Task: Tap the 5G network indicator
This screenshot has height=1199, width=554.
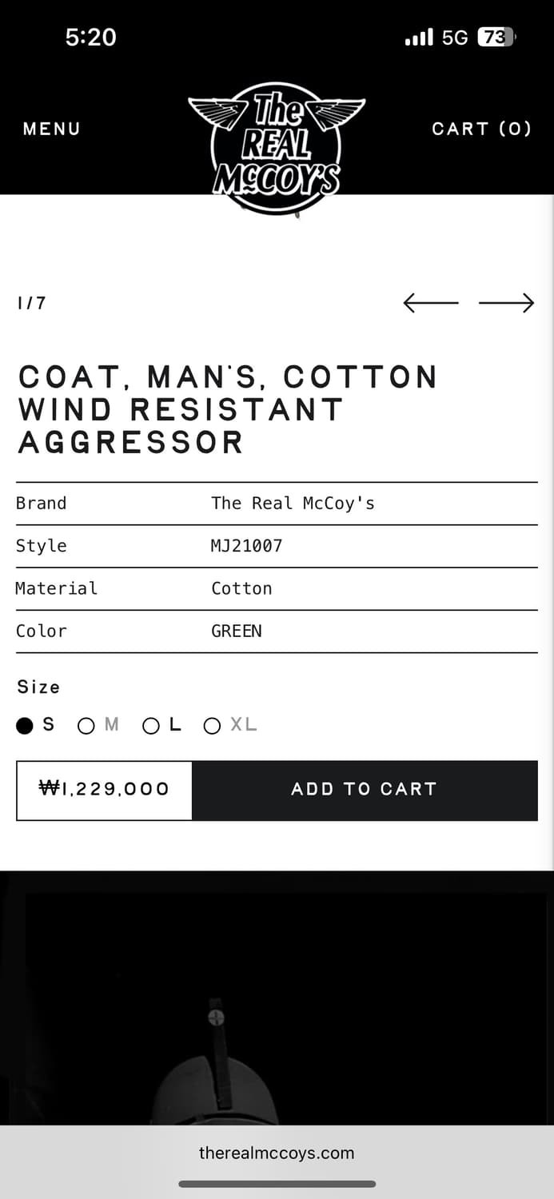Action: point(454,38)
